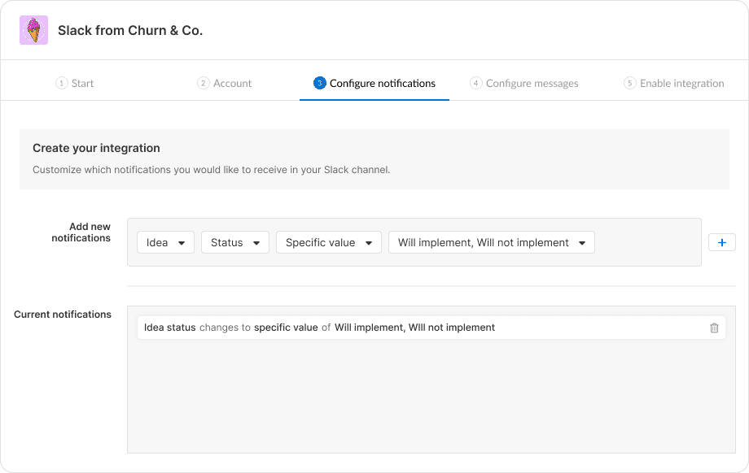Viewport: 749px width, 473px height.
Task: Click the Customize which notifications description text
Action: coord(211,170)
